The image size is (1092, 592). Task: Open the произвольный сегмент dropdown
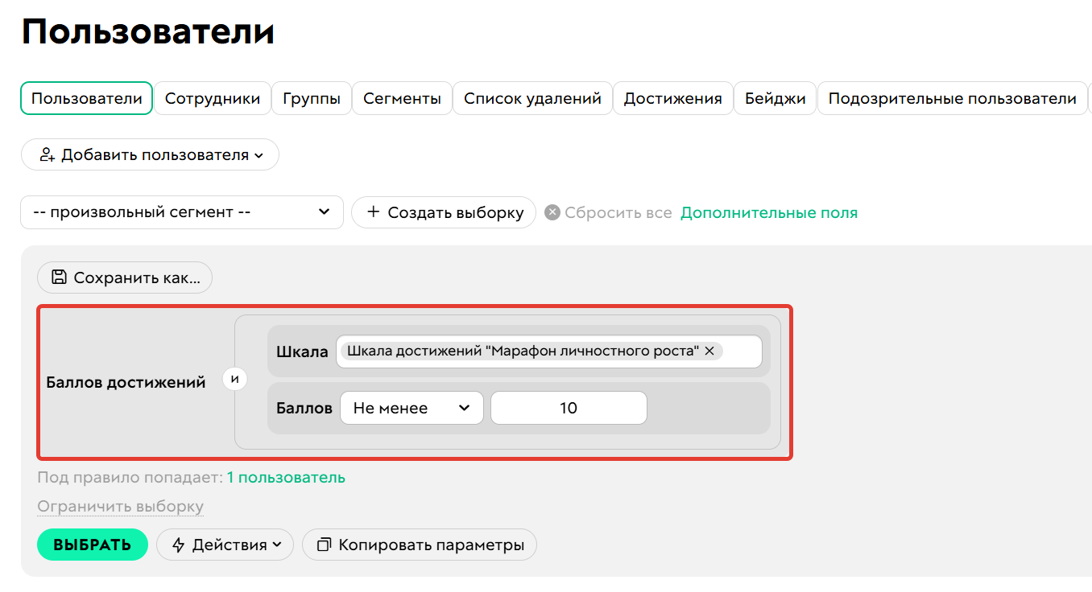pos(182,212)
